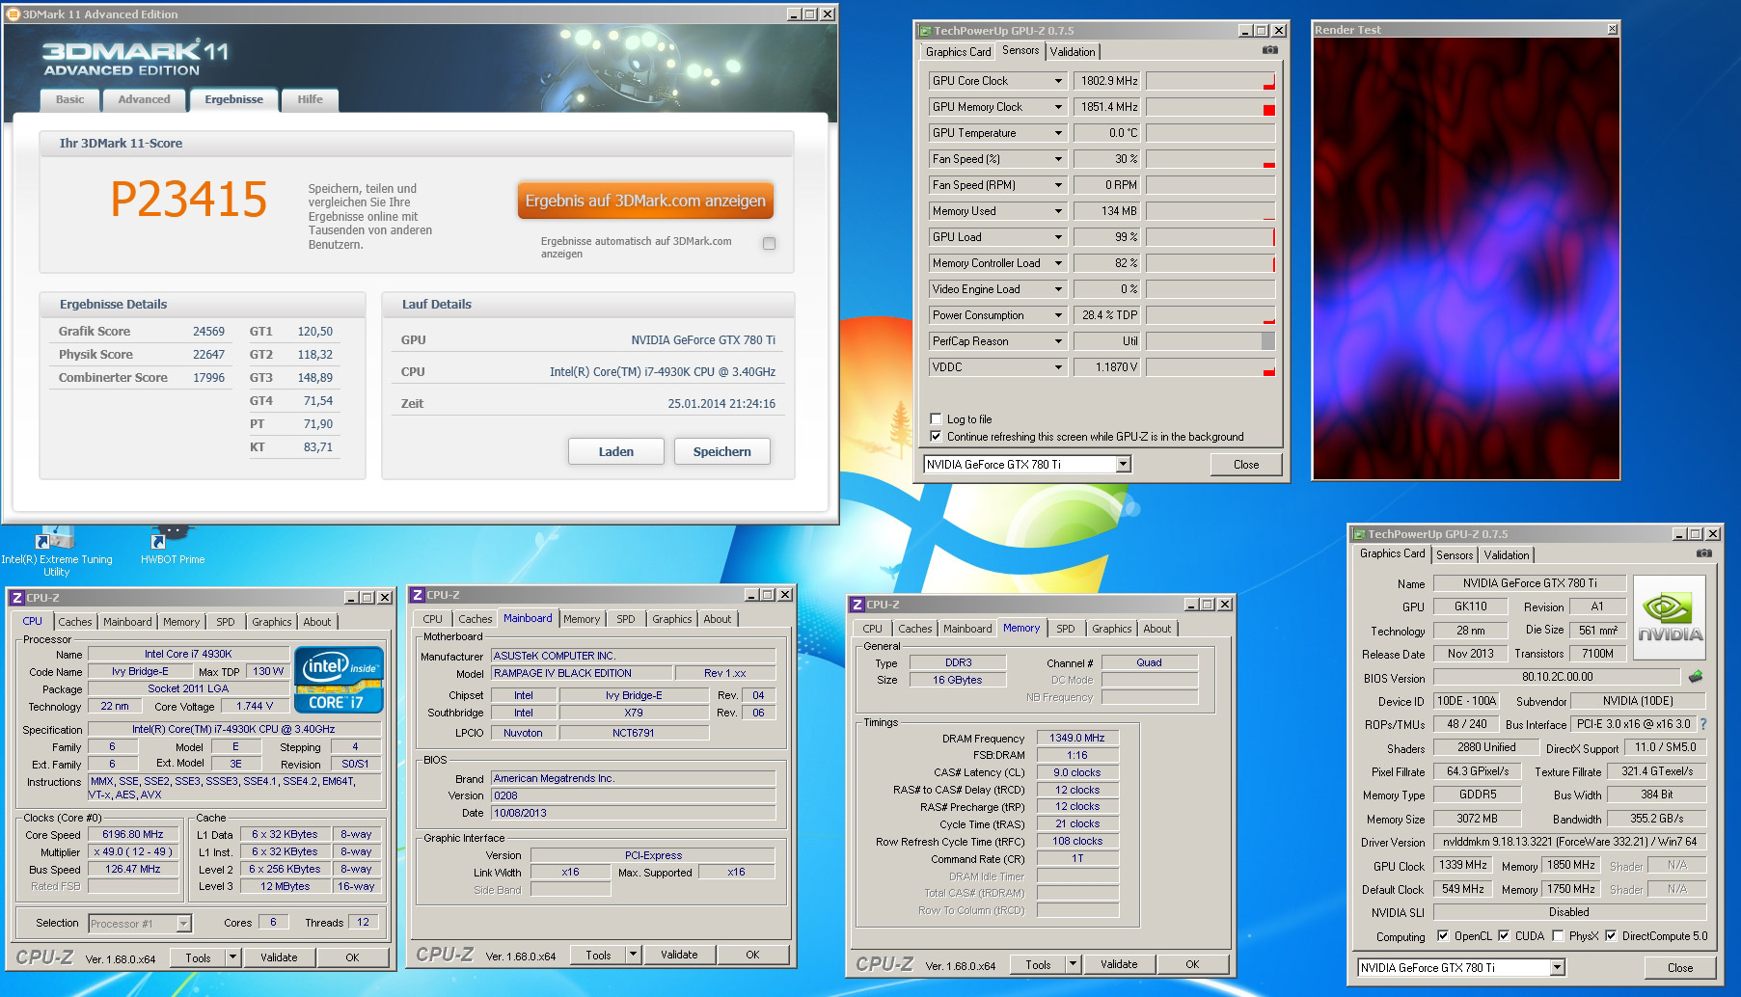Click the camera icon in GPU-Z Graphics Card window
This screenshot has width=1741, height=997.
pyautogui.click(x=1703, y=553)
